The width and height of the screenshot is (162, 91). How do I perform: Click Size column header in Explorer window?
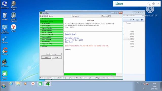[x=128, y=23]
